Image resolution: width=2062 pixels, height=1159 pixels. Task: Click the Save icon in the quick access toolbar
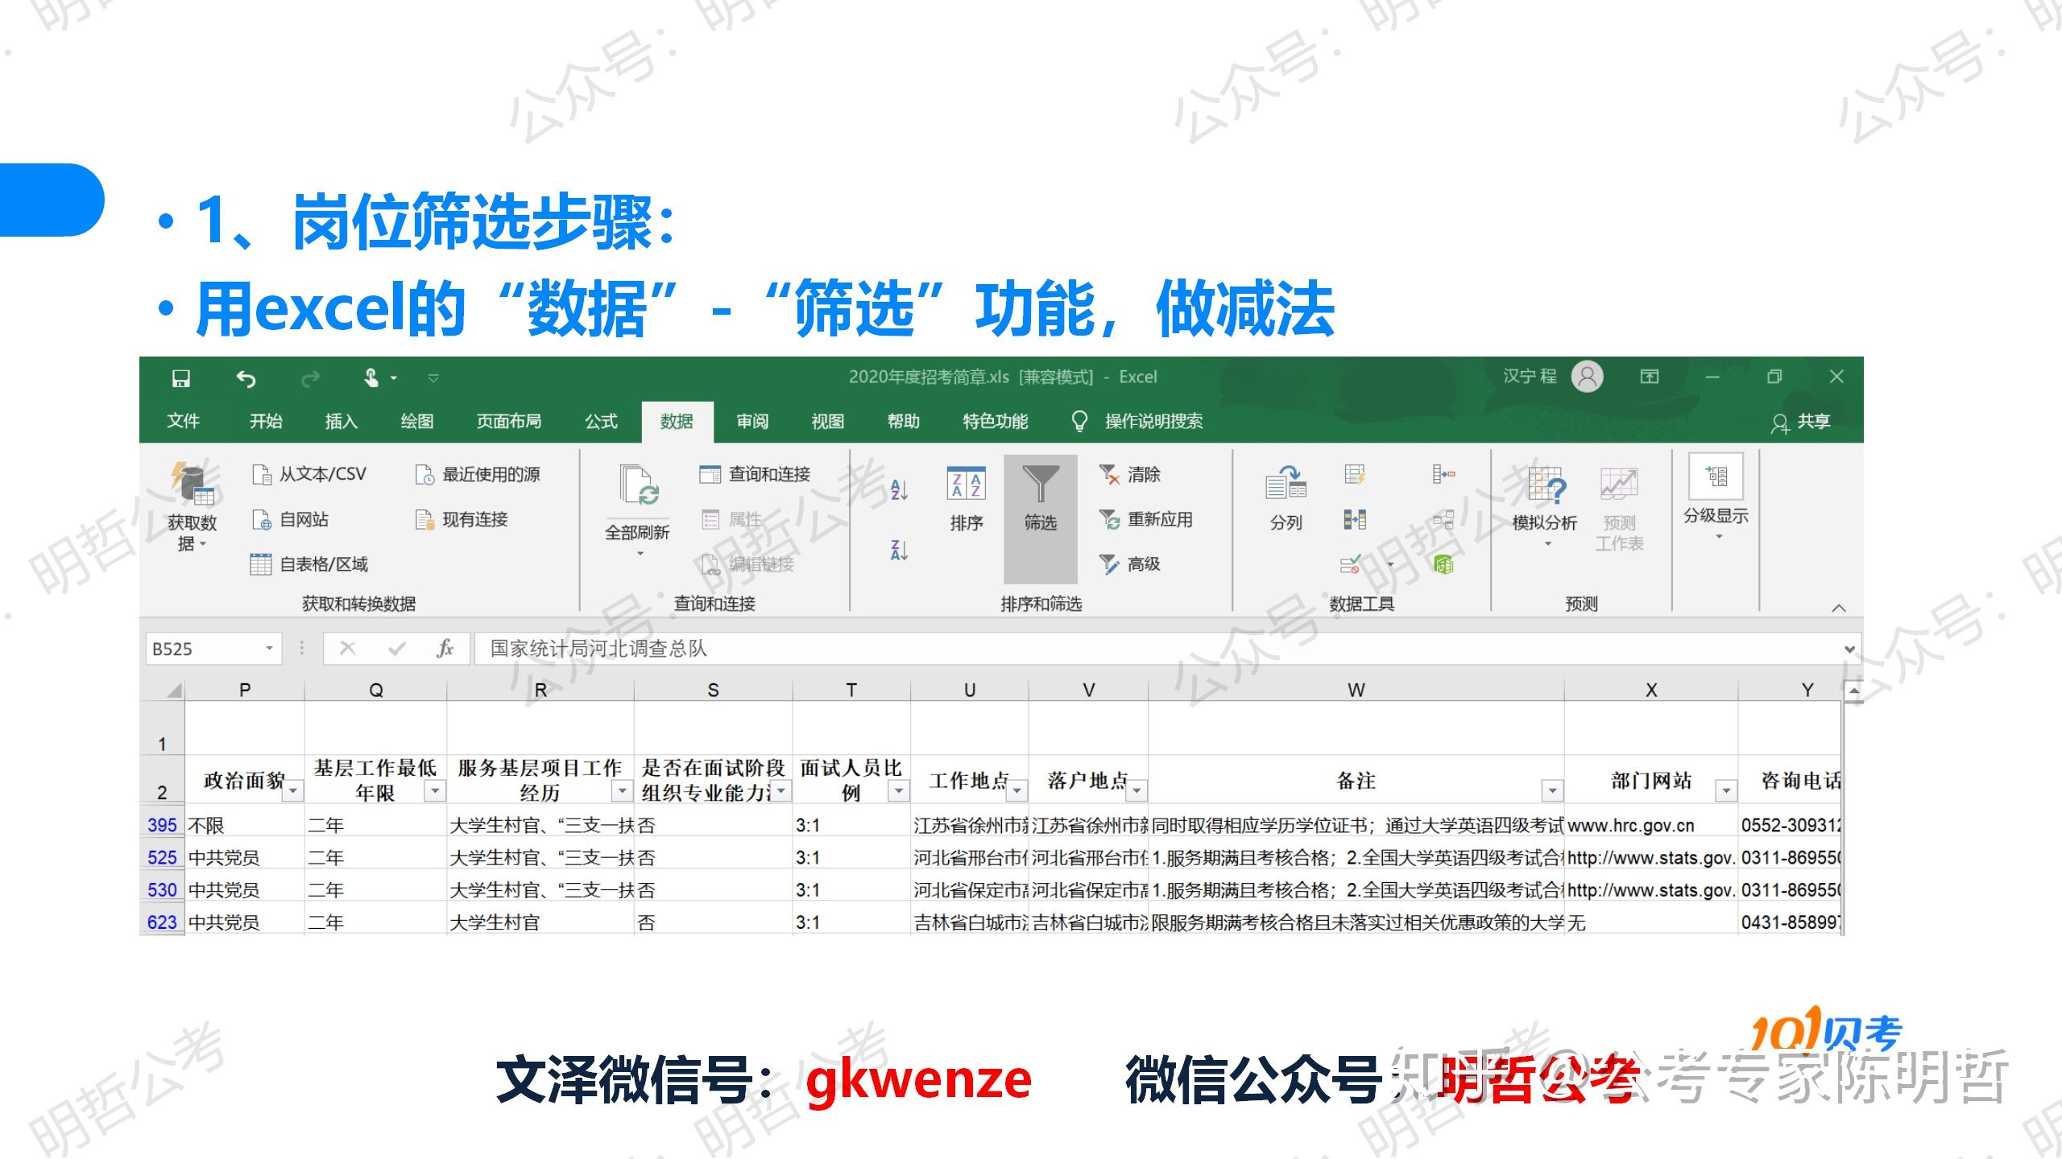(181, 377)
